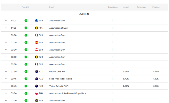
Task: Click importance marker in the PLN row
Action: 113,93
